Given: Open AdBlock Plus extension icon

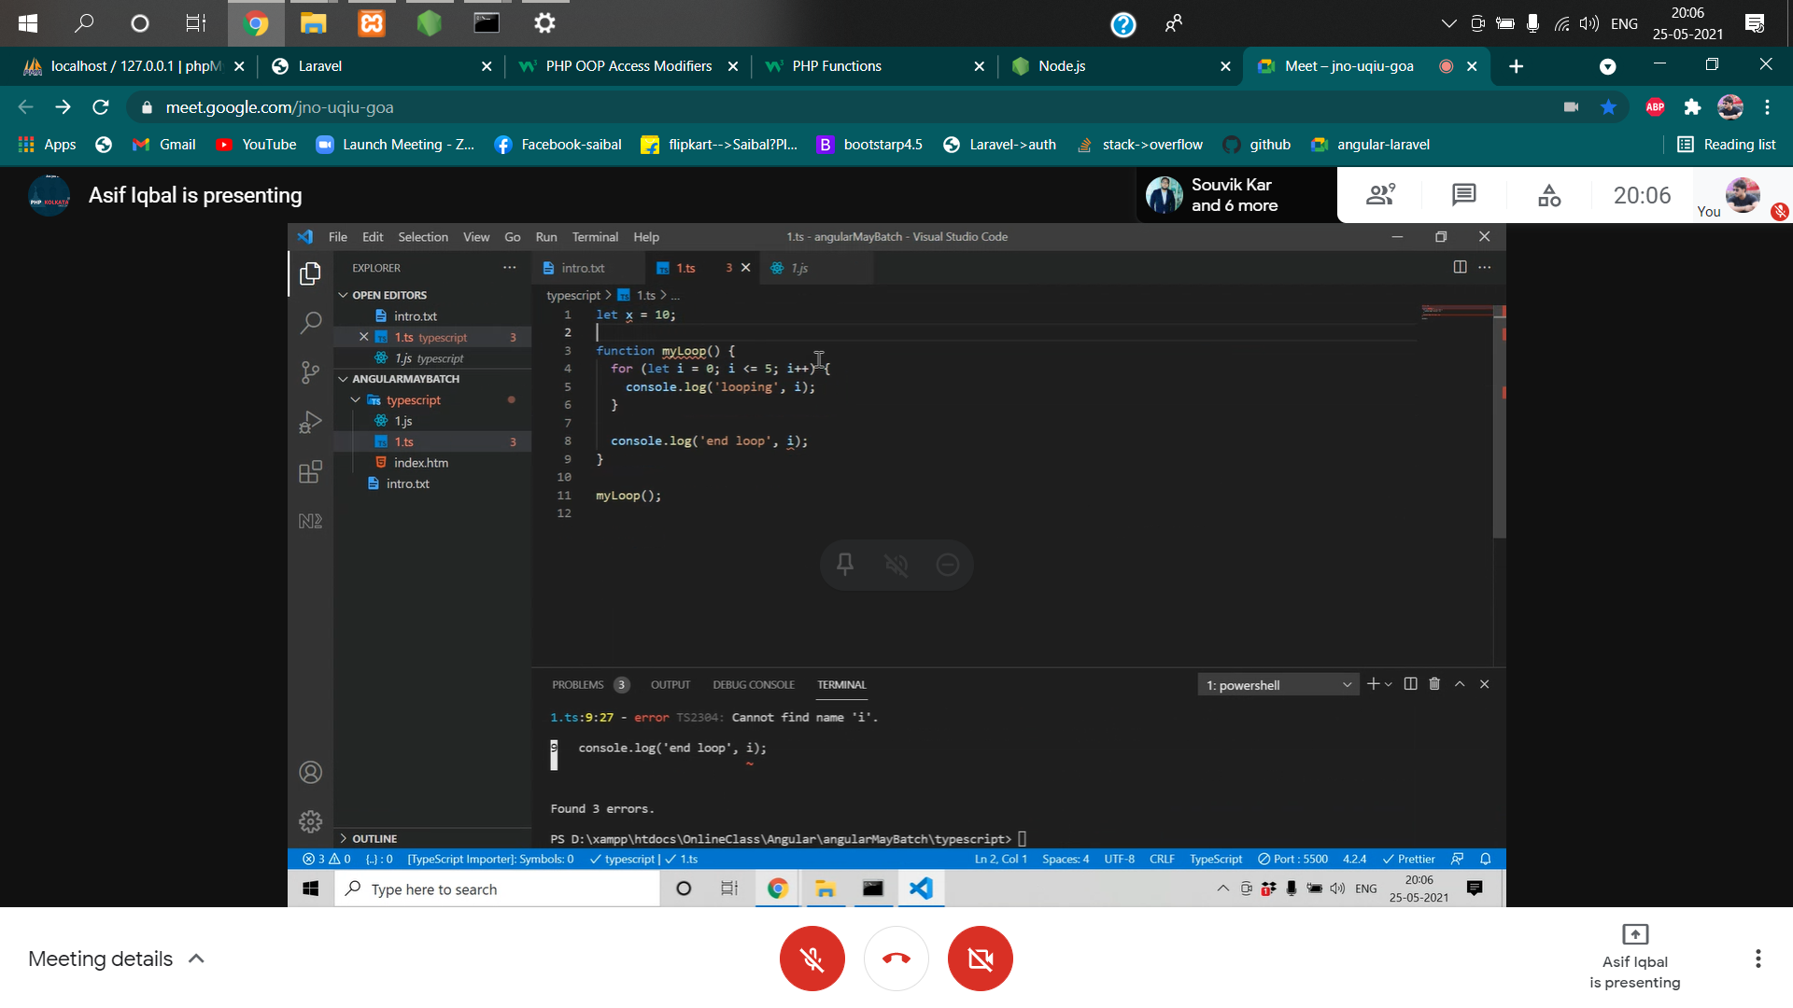Looking at the screenshot, I should (x=1656, y=107).
